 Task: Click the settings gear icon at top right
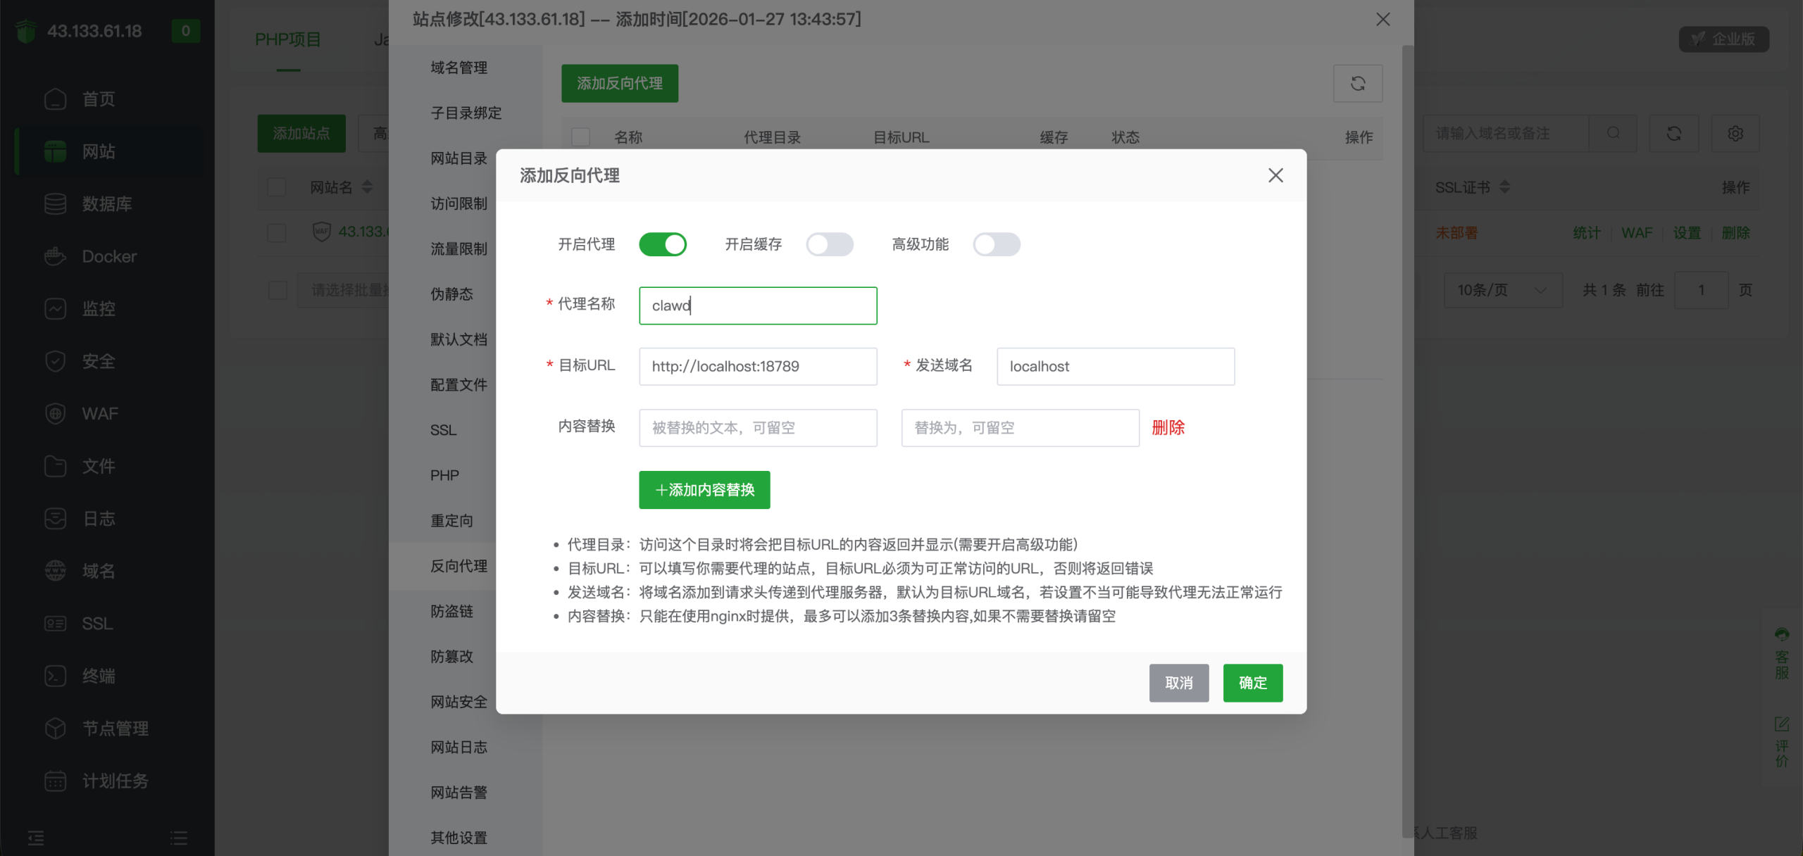point(1735,133)
